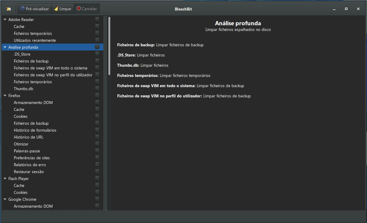Tick Thumbs.db checkbox
Screen dimensions: 367x223
(x=97, y=88)
